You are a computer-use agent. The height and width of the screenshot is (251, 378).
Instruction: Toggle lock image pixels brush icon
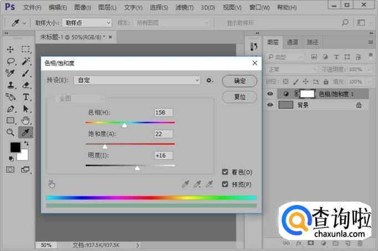click(295, 82)
